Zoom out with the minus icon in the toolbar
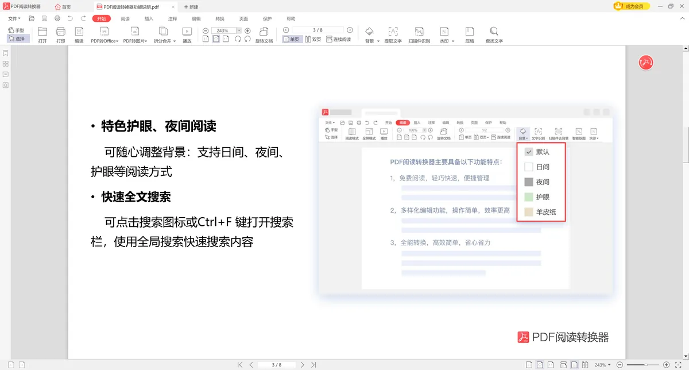 (x=206, y=30)
